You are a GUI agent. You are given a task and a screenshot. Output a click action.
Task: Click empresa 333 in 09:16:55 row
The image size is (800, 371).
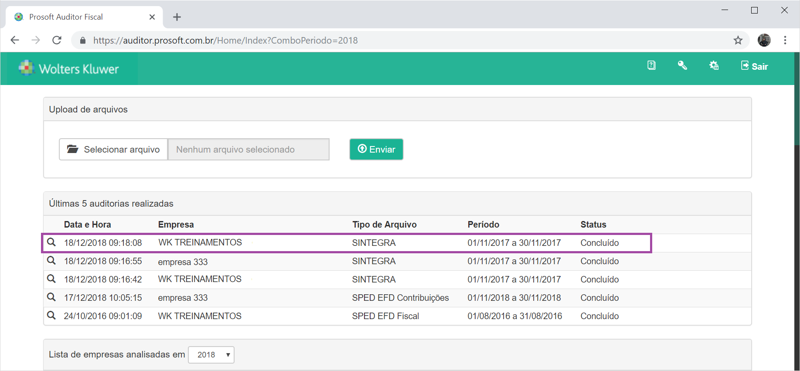click(x=183, y=262)
